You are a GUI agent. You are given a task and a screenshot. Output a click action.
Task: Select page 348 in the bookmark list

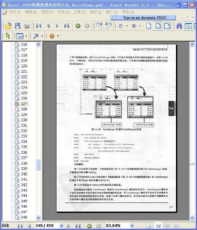click(21, 217)
